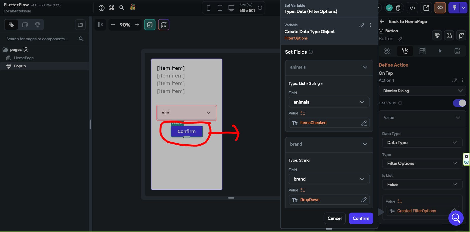This screenshot has height=232, width=470.
Task: Open the Animations play tab
Action: pyautogui.click(x=440, y=51)
